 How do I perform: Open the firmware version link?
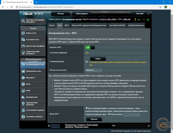(x=108, y=19)
